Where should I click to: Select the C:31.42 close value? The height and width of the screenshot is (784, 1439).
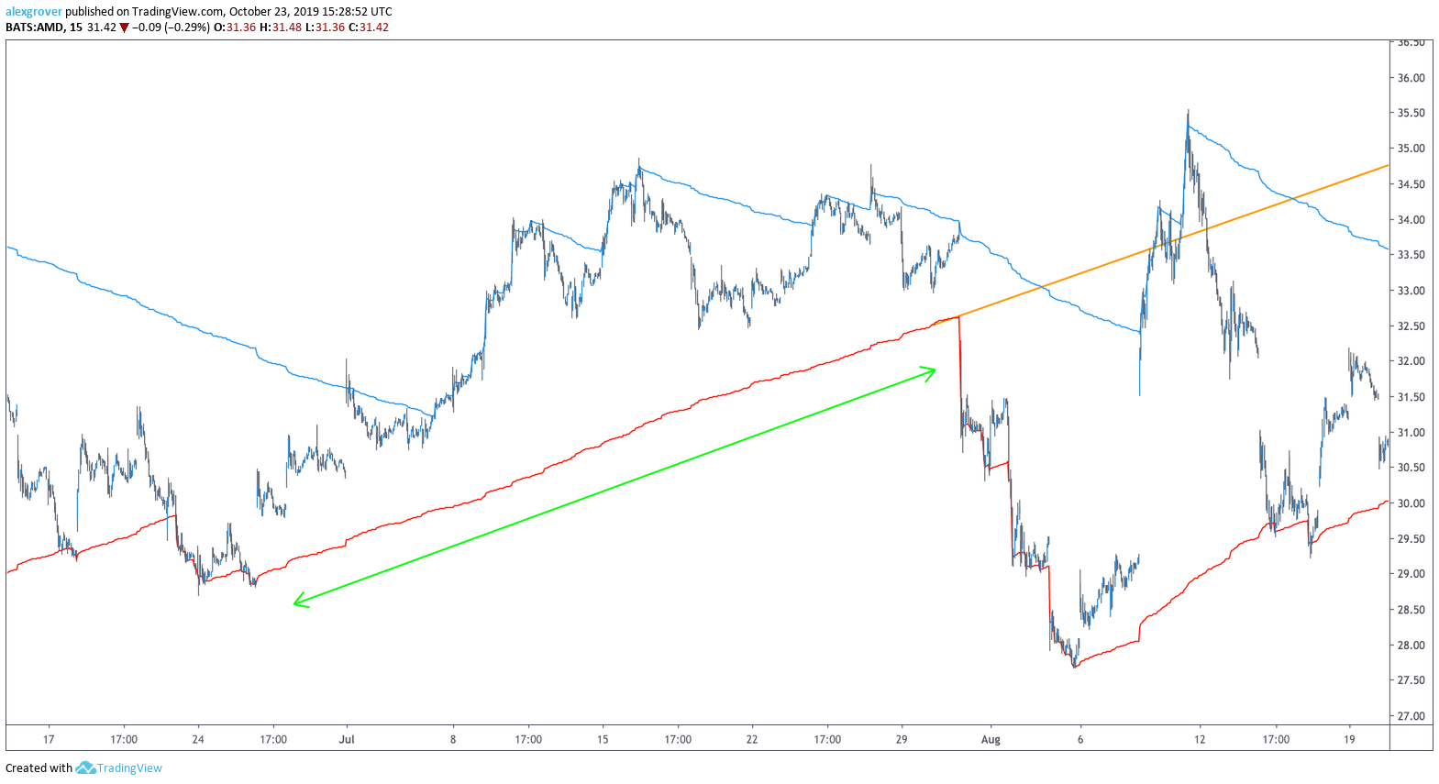[369, 28]
